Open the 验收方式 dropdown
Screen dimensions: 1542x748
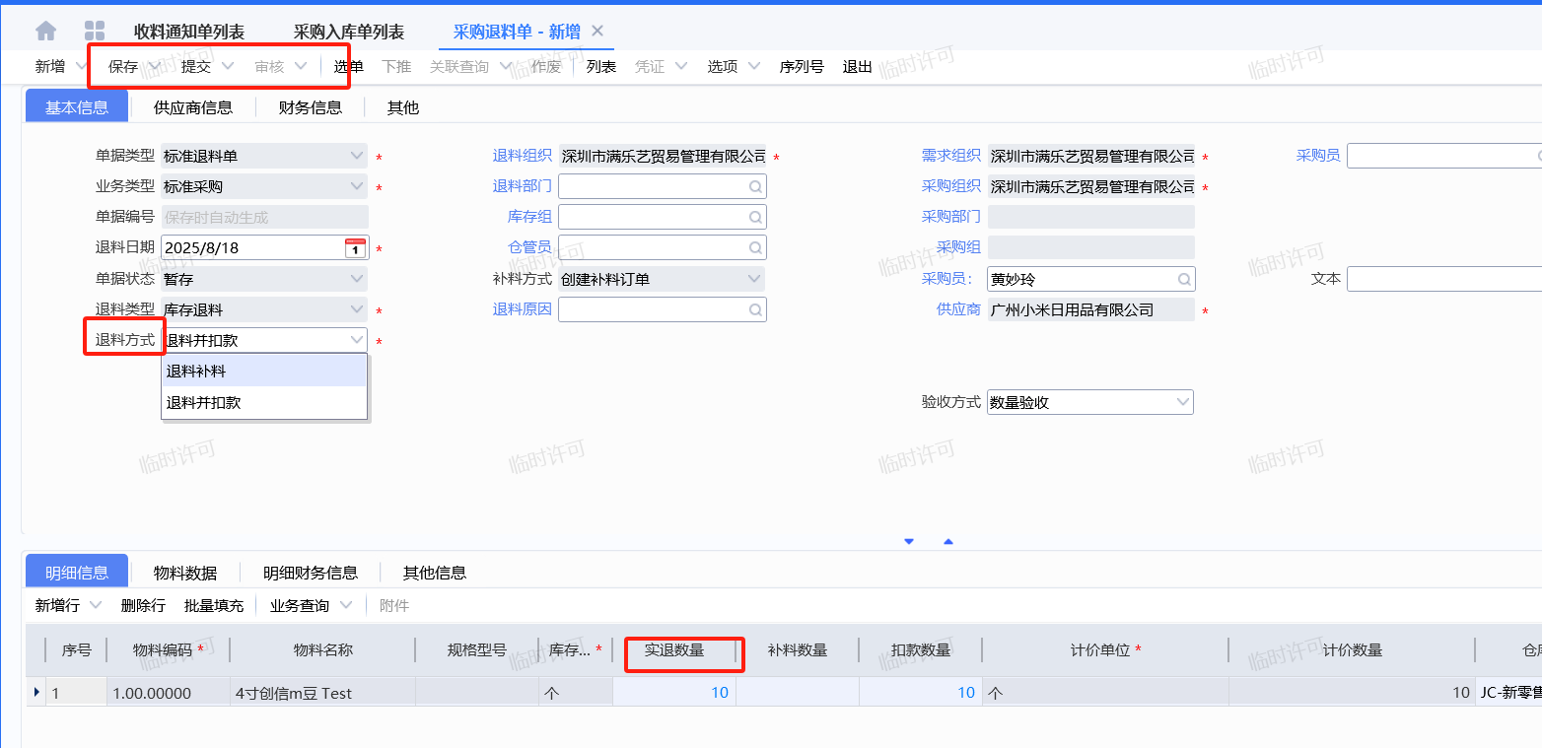click(x=1182, y=403)
